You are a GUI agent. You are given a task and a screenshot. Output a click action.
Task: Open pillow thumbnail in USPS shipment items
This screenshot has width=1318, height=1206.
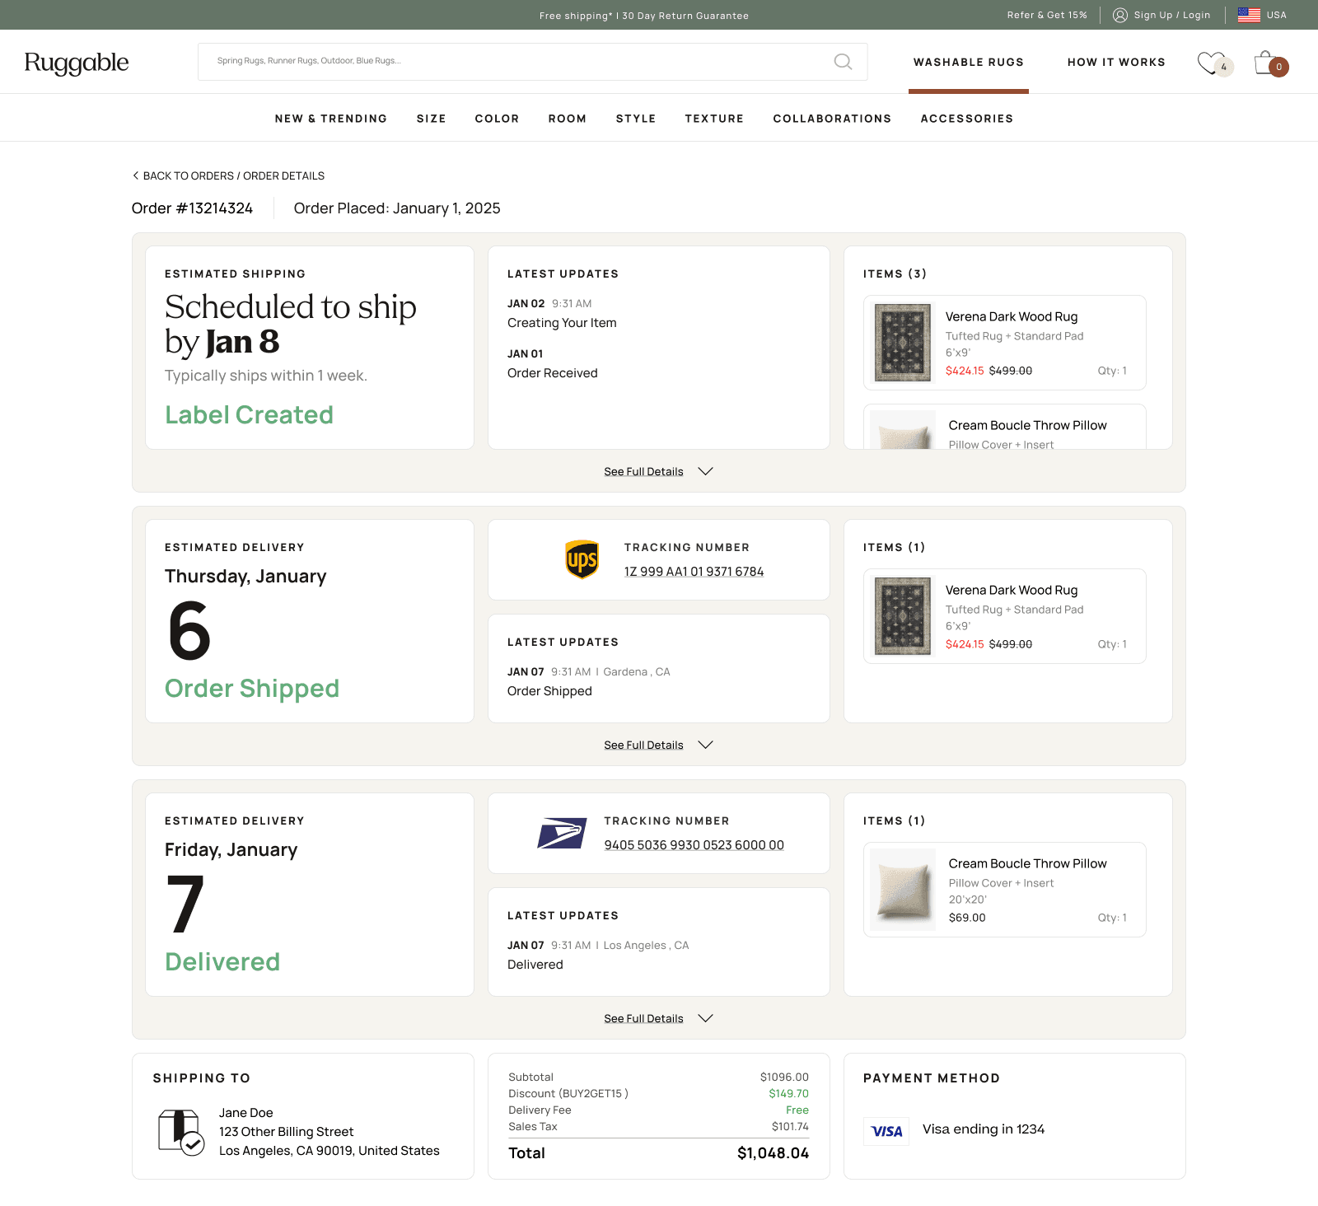(903, 890)
